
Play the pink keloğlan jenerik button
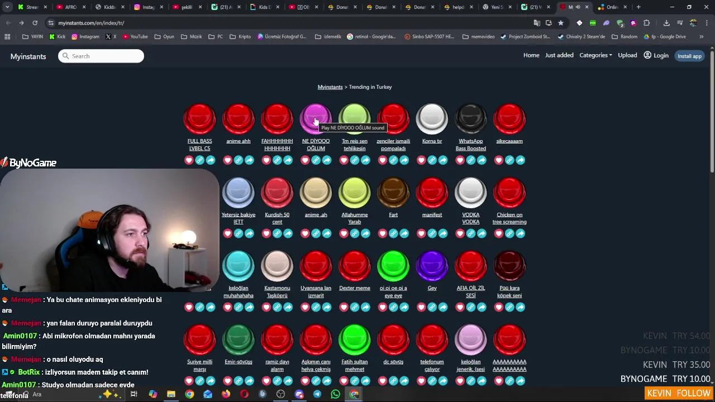click(x=471, y=339)
